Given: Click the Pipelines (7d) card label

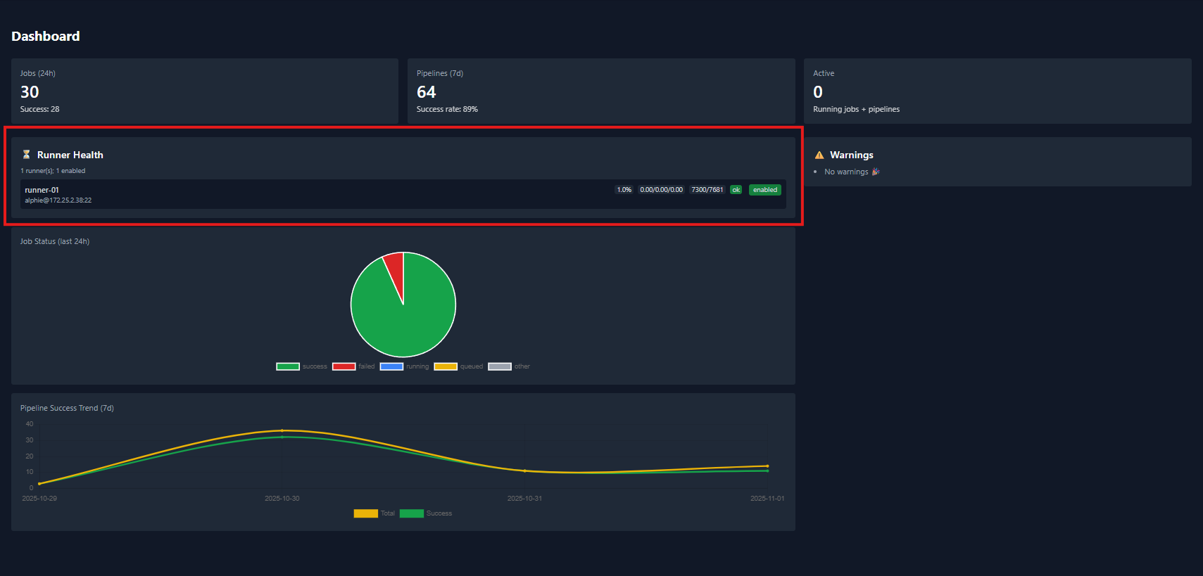Looking at the screenshot, I should 440,73.
